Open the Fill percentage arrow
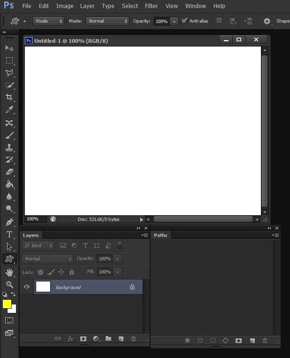Image resolution: width=290 pixels, height=358 pixels. pos(117,272)
